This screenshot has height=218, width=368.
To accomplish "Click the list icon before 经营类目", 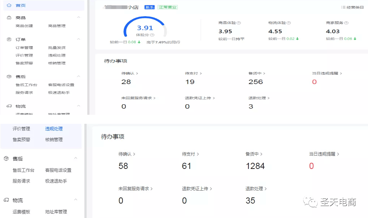I will (343, 7).
